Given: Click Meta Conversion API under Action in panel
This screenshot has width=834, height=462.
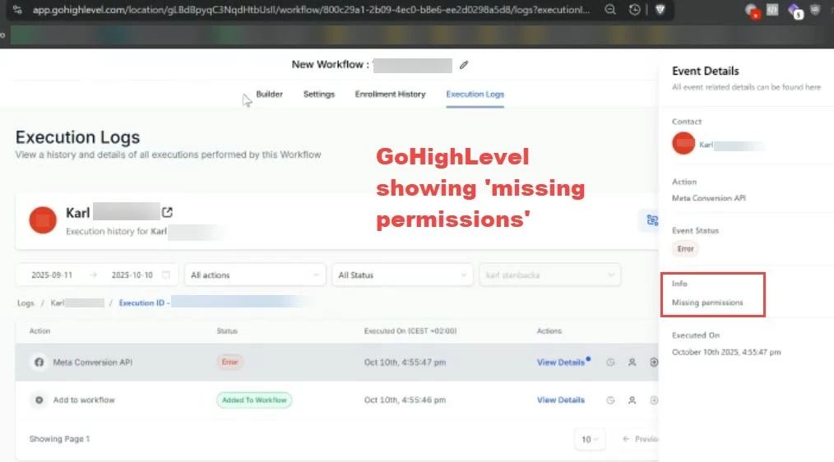Looking at the screenshot, I should coord(708,198).
